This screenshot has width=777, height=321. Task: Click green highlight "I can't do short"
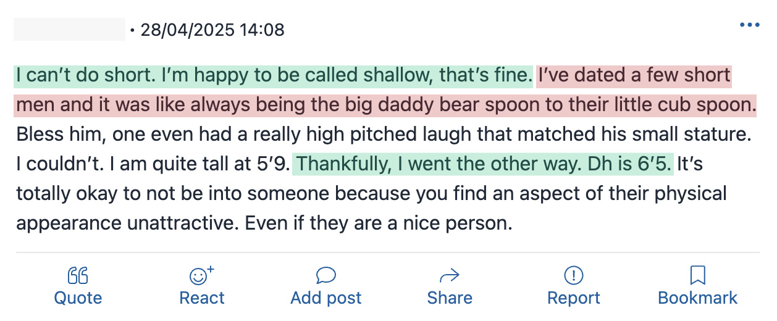(x=85, y=76)
